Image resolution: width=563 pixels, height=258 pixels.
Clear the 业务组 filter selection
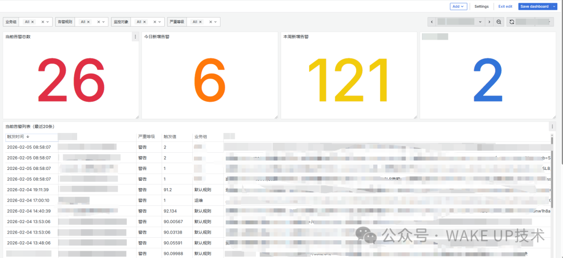point(43,22)
